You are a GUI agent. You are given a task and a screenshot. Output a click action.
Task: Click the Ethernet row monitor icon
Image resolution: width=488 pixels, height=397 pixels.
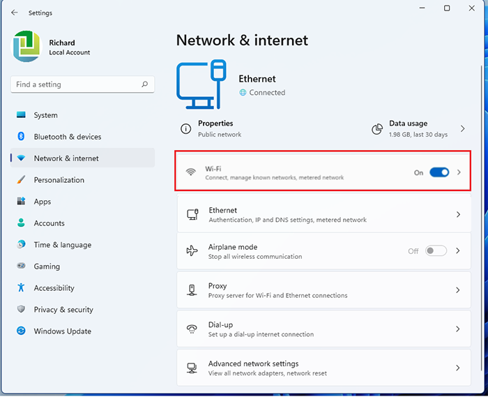[x=192, y=214]
